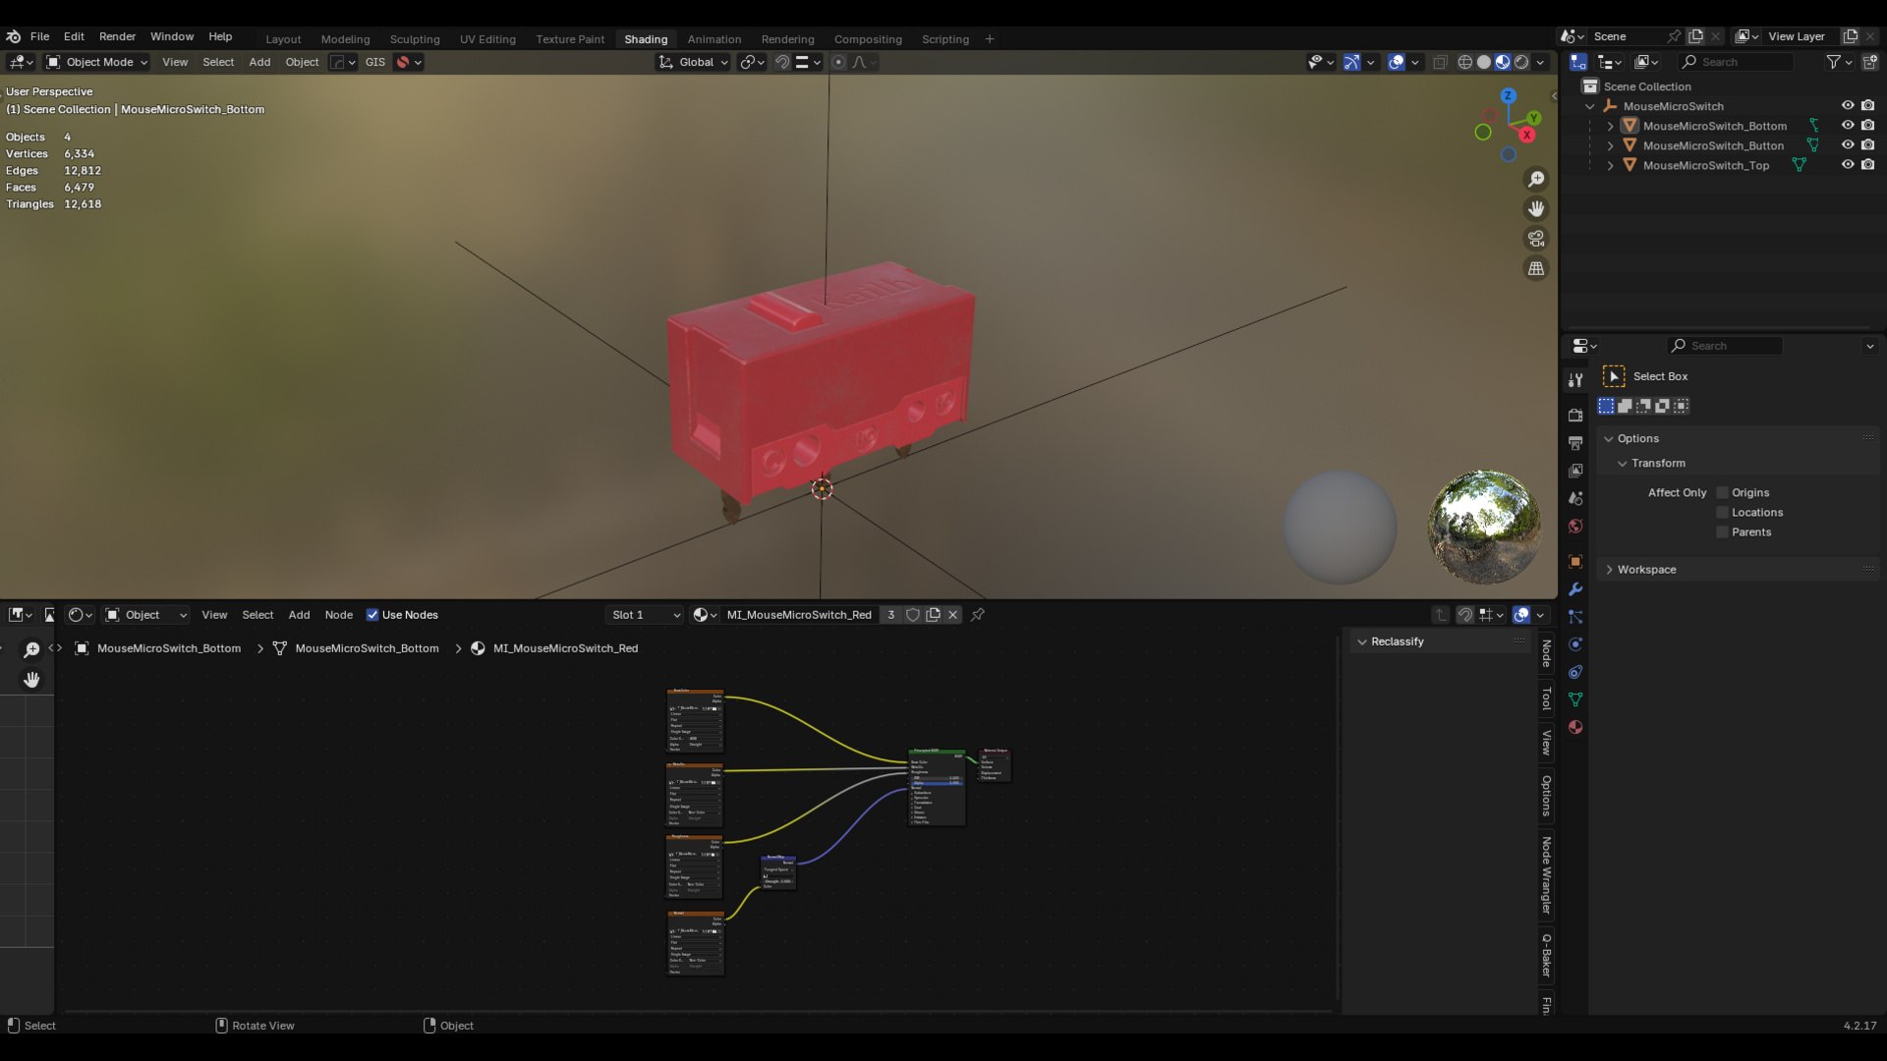1887x1061 pixels.
Task: Expand the Workspace panel
Action: coord(1646,570)
